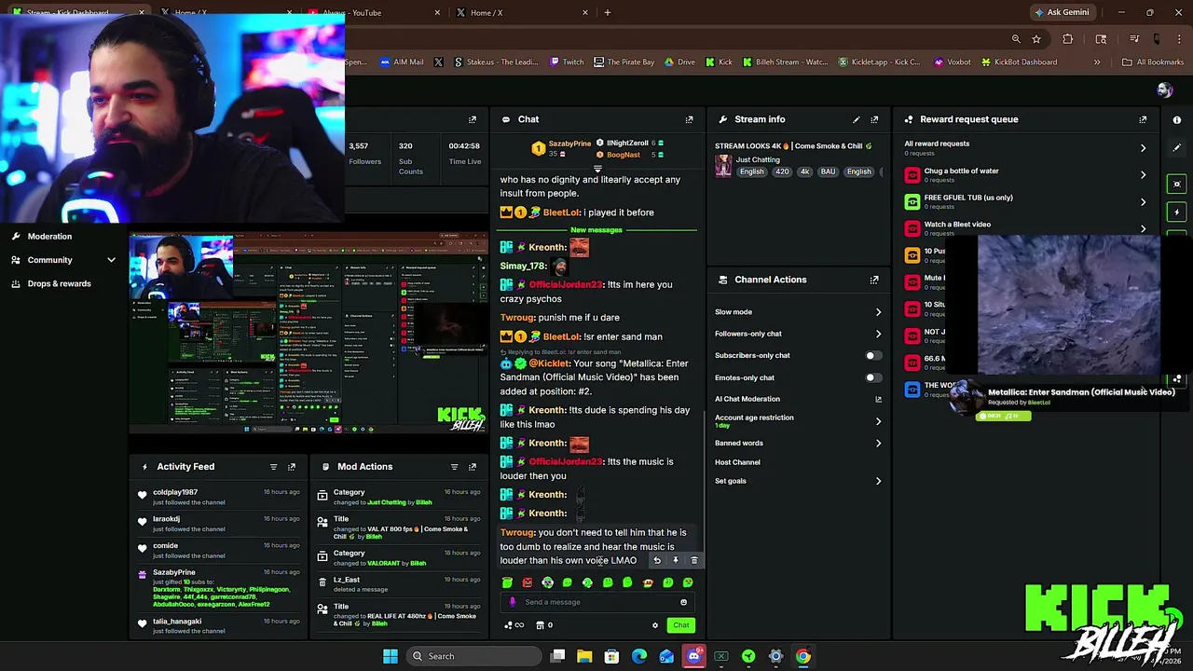Viewport: 1193px width, 671px height.
Task: Expand Banned words settings
Action: point(878,444)
